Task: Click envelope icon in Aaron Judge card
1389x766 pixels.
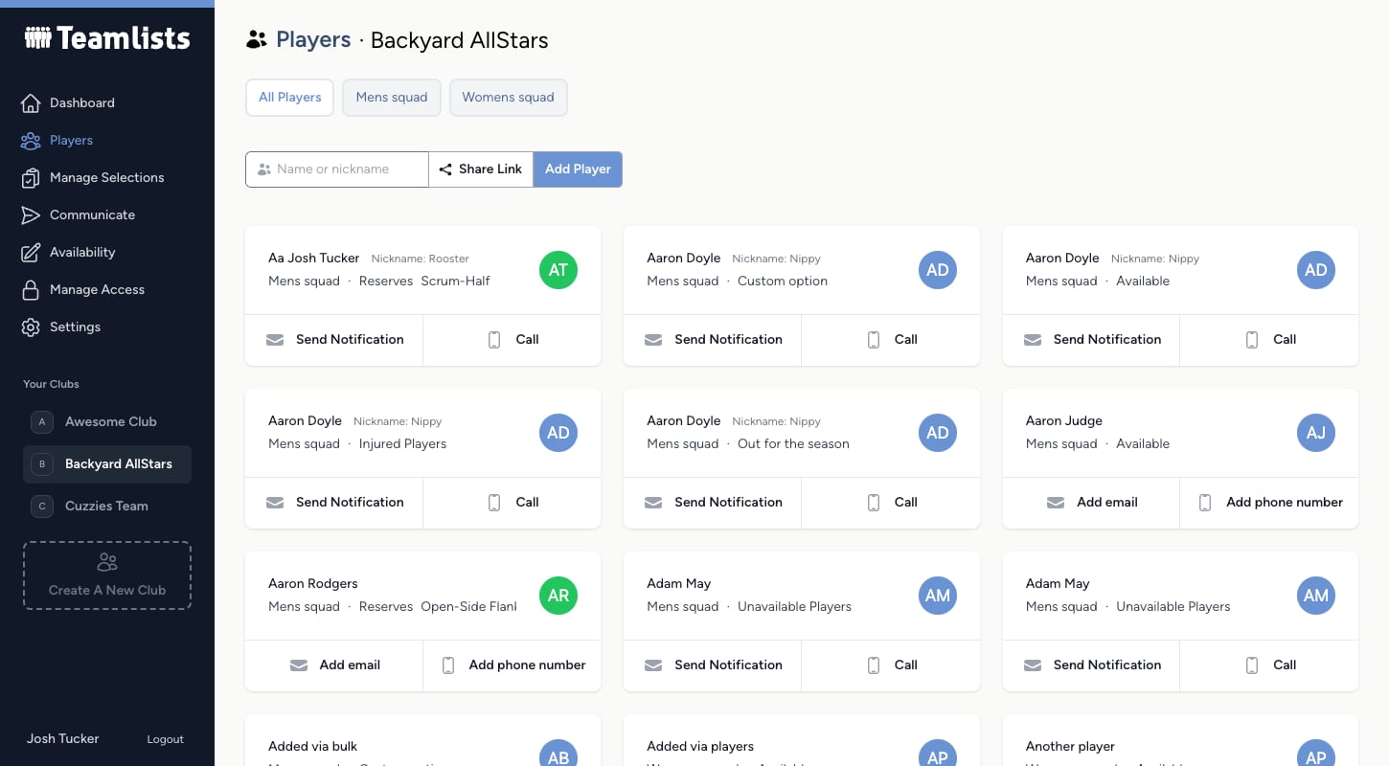Action: pos(1056,502)
